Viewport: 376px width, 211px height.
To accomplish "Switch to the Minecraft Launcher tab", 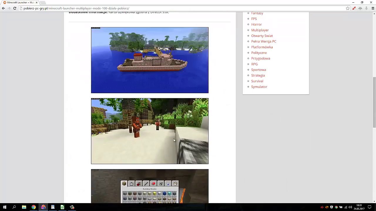I will tap(20, 2).
